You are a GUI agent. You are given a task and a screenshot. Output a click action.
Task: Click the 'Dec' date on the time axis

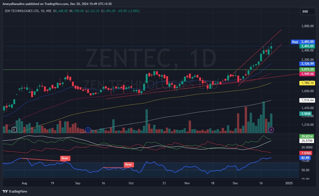[x=236, y=183]
